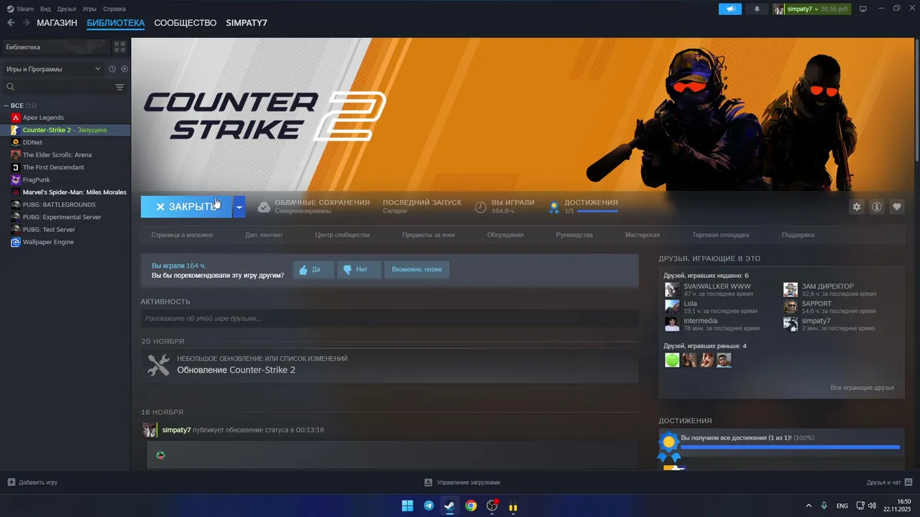This screenshot has height=517, width=920.
Task: Open Мастерская link
Action: (643, 235)
